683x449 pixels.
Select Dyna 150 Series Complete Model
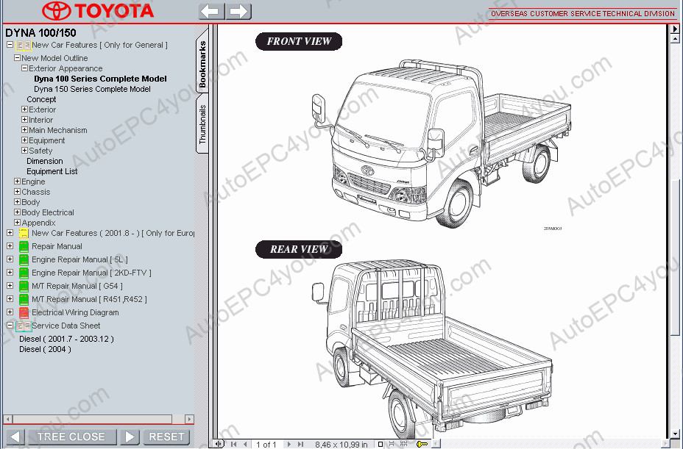(92, 89)
